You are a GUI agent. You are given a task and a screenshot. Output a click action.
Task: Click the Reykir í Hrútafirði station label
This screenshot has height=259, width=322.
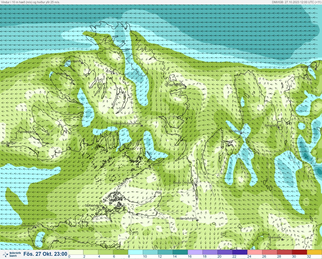[x=185, y=183]
